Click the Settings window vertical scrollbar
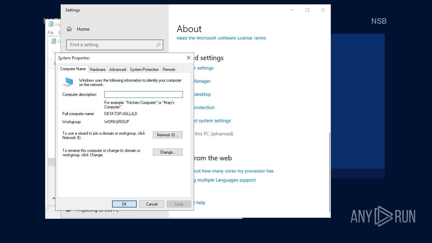This screenshot has height=243, width=432. point(329,172)
